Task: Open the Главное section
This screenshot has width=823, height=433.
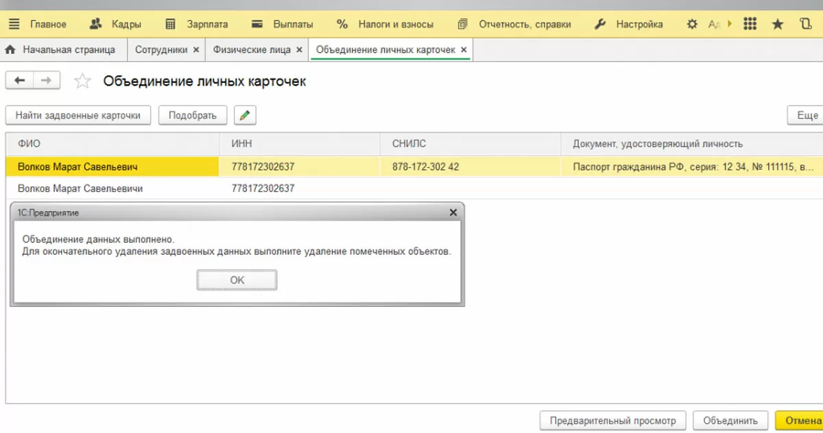Action: (x=48, y=24)
